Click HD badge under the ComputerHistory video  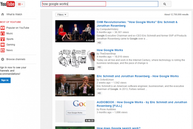[99, 43]
